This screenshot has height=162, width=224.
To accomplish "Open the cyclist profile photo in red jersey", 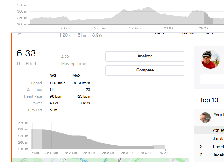I will tap(211, 59).
